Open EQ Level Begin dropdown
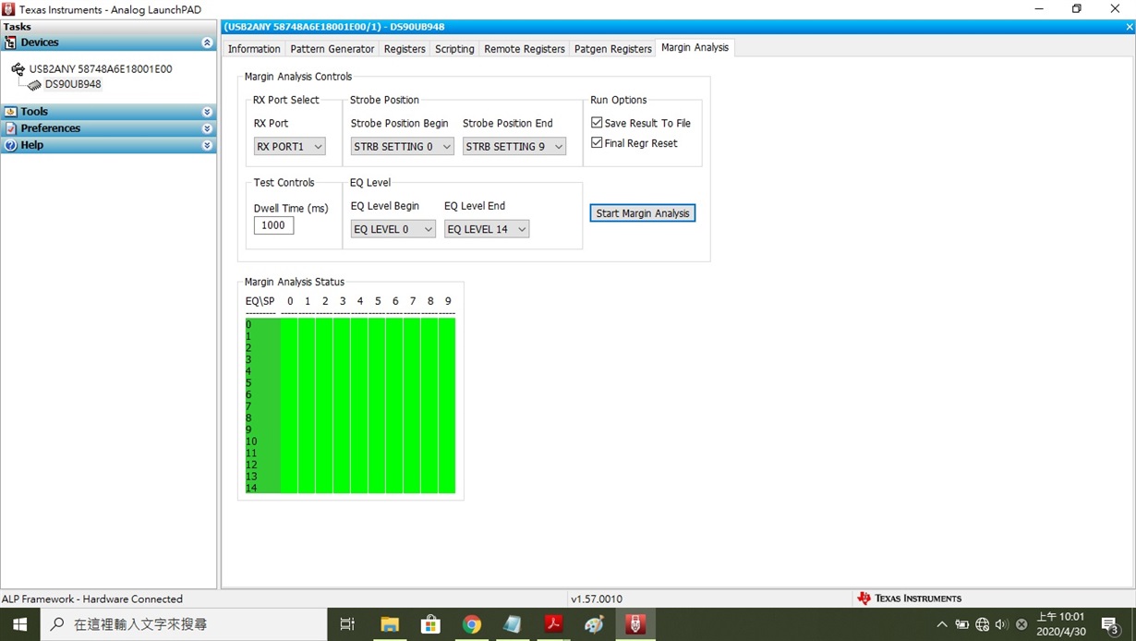Viewport: 1136px width, 641px height. (393, 229)
